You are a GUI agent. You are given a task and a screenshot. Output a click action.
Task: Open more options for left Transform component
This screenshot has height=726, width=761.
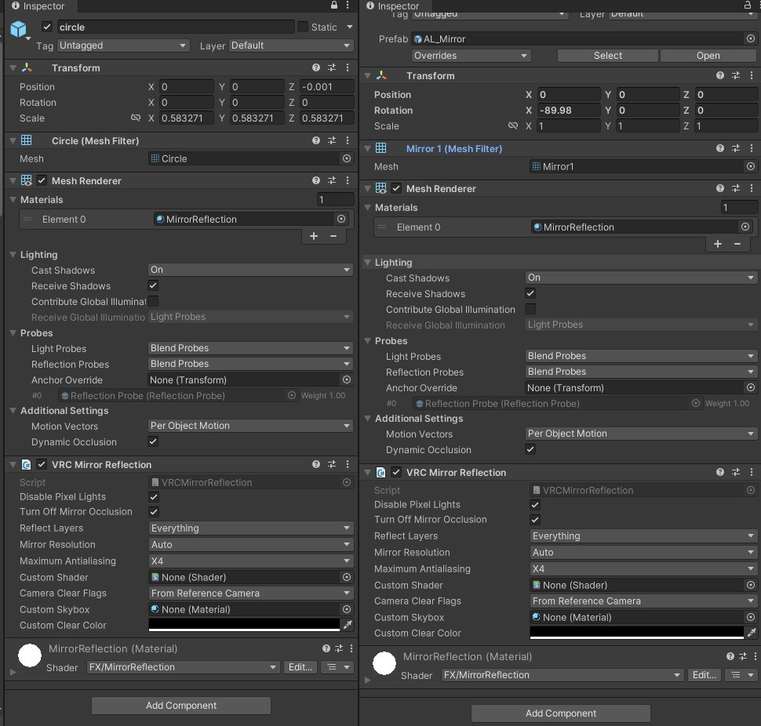[348, 68]
